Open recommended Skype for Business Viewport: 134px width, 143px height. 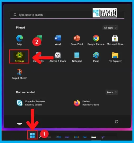(x=31, y=103)
